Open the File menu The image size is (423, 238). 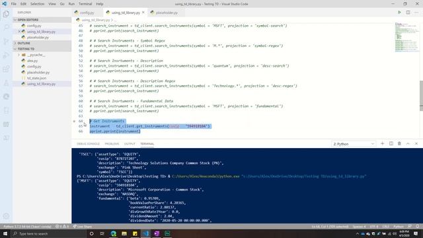[13, 4]
